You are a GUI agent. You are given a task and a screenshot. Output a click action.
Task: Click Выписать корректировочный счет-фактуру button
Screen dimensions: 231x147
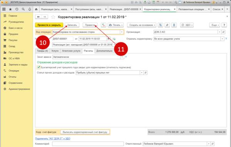(85, 132)
